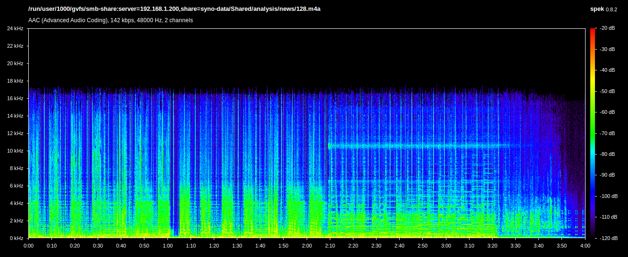The image size is (628, 257).
Task: Click the 0 kHz frequency axis label
Action: (15, 238)
